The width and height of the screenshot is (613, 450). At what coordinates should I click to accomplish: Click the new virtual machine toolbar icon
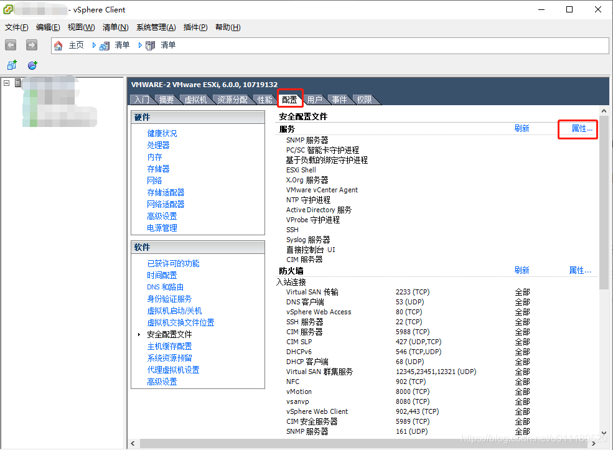12,65
